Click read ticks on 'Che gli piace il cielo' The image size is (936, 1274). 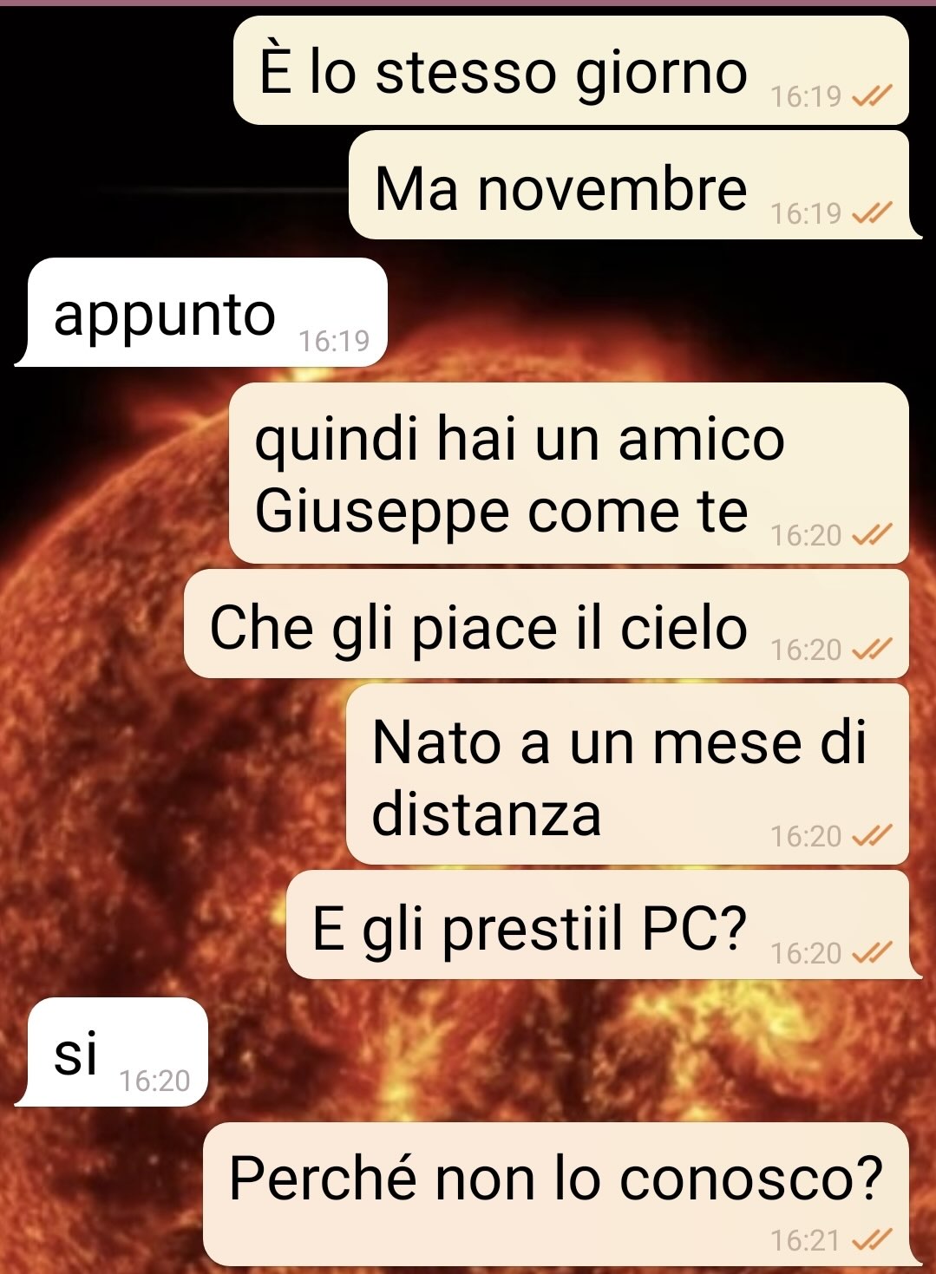point(872,650)
